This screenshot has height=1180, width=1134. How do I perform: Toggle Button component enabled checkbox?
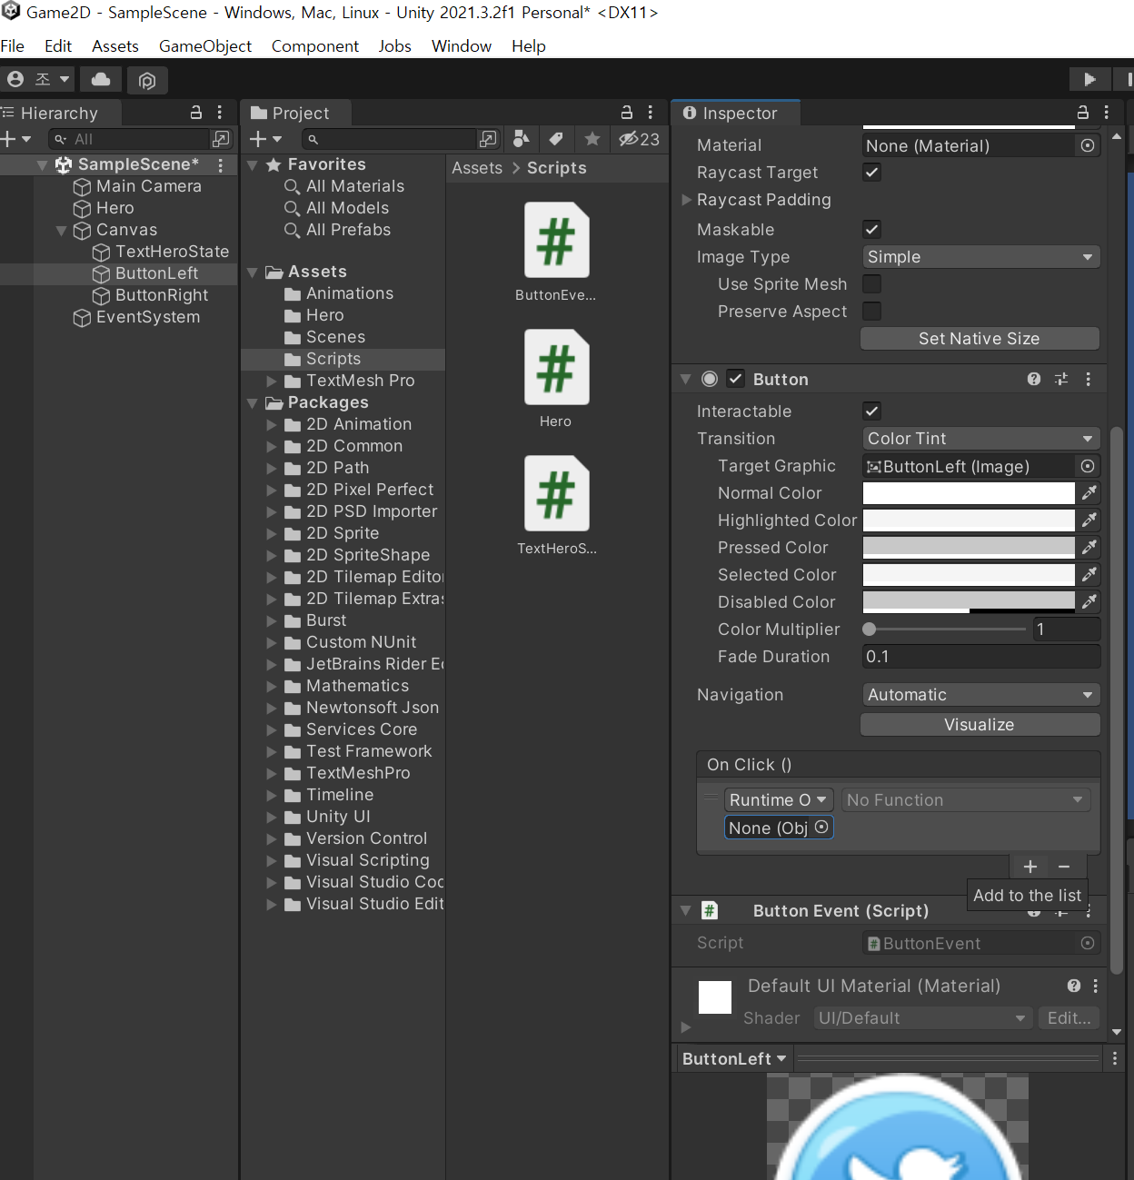(736, 379)
